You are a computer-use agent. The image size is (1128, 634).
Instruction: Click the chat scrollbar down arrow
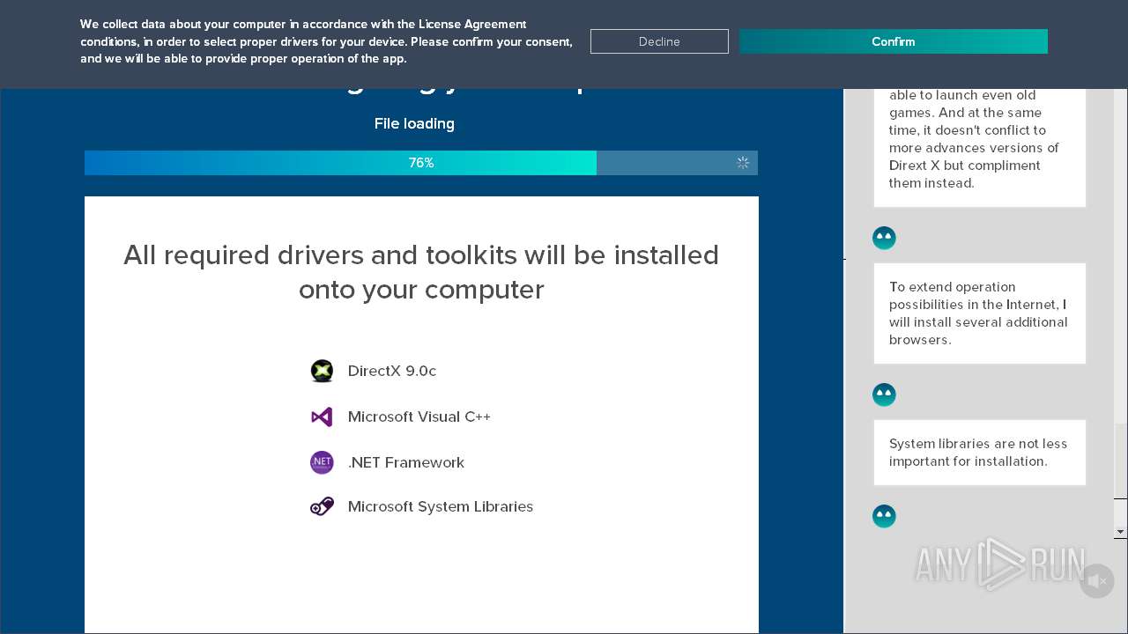pos(1121,532)
